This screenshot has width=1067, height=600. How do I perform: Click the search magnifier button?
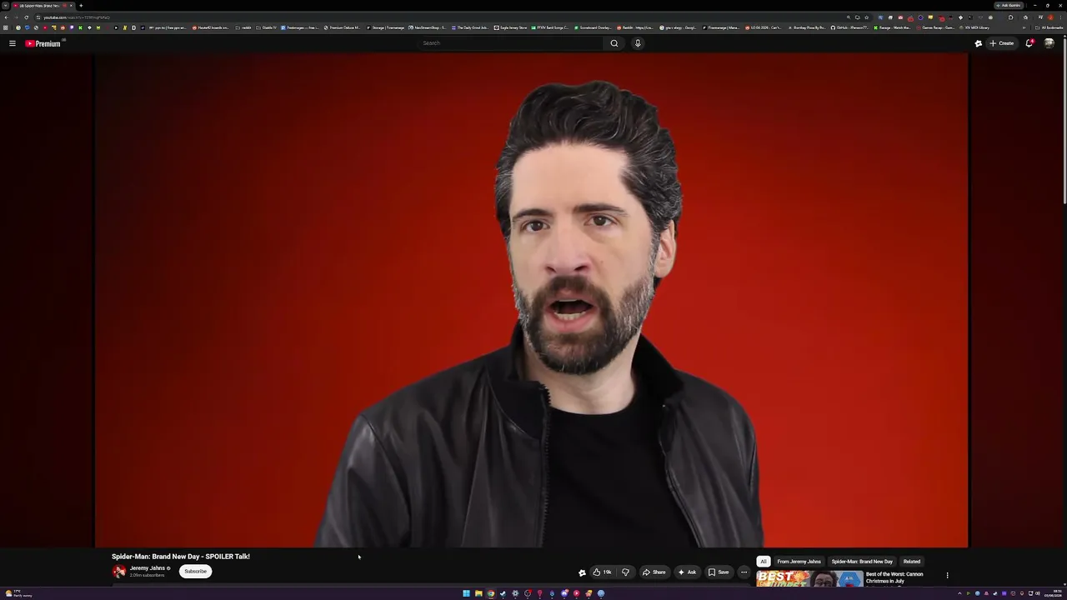pyautogui.click(x=614, y=43)
